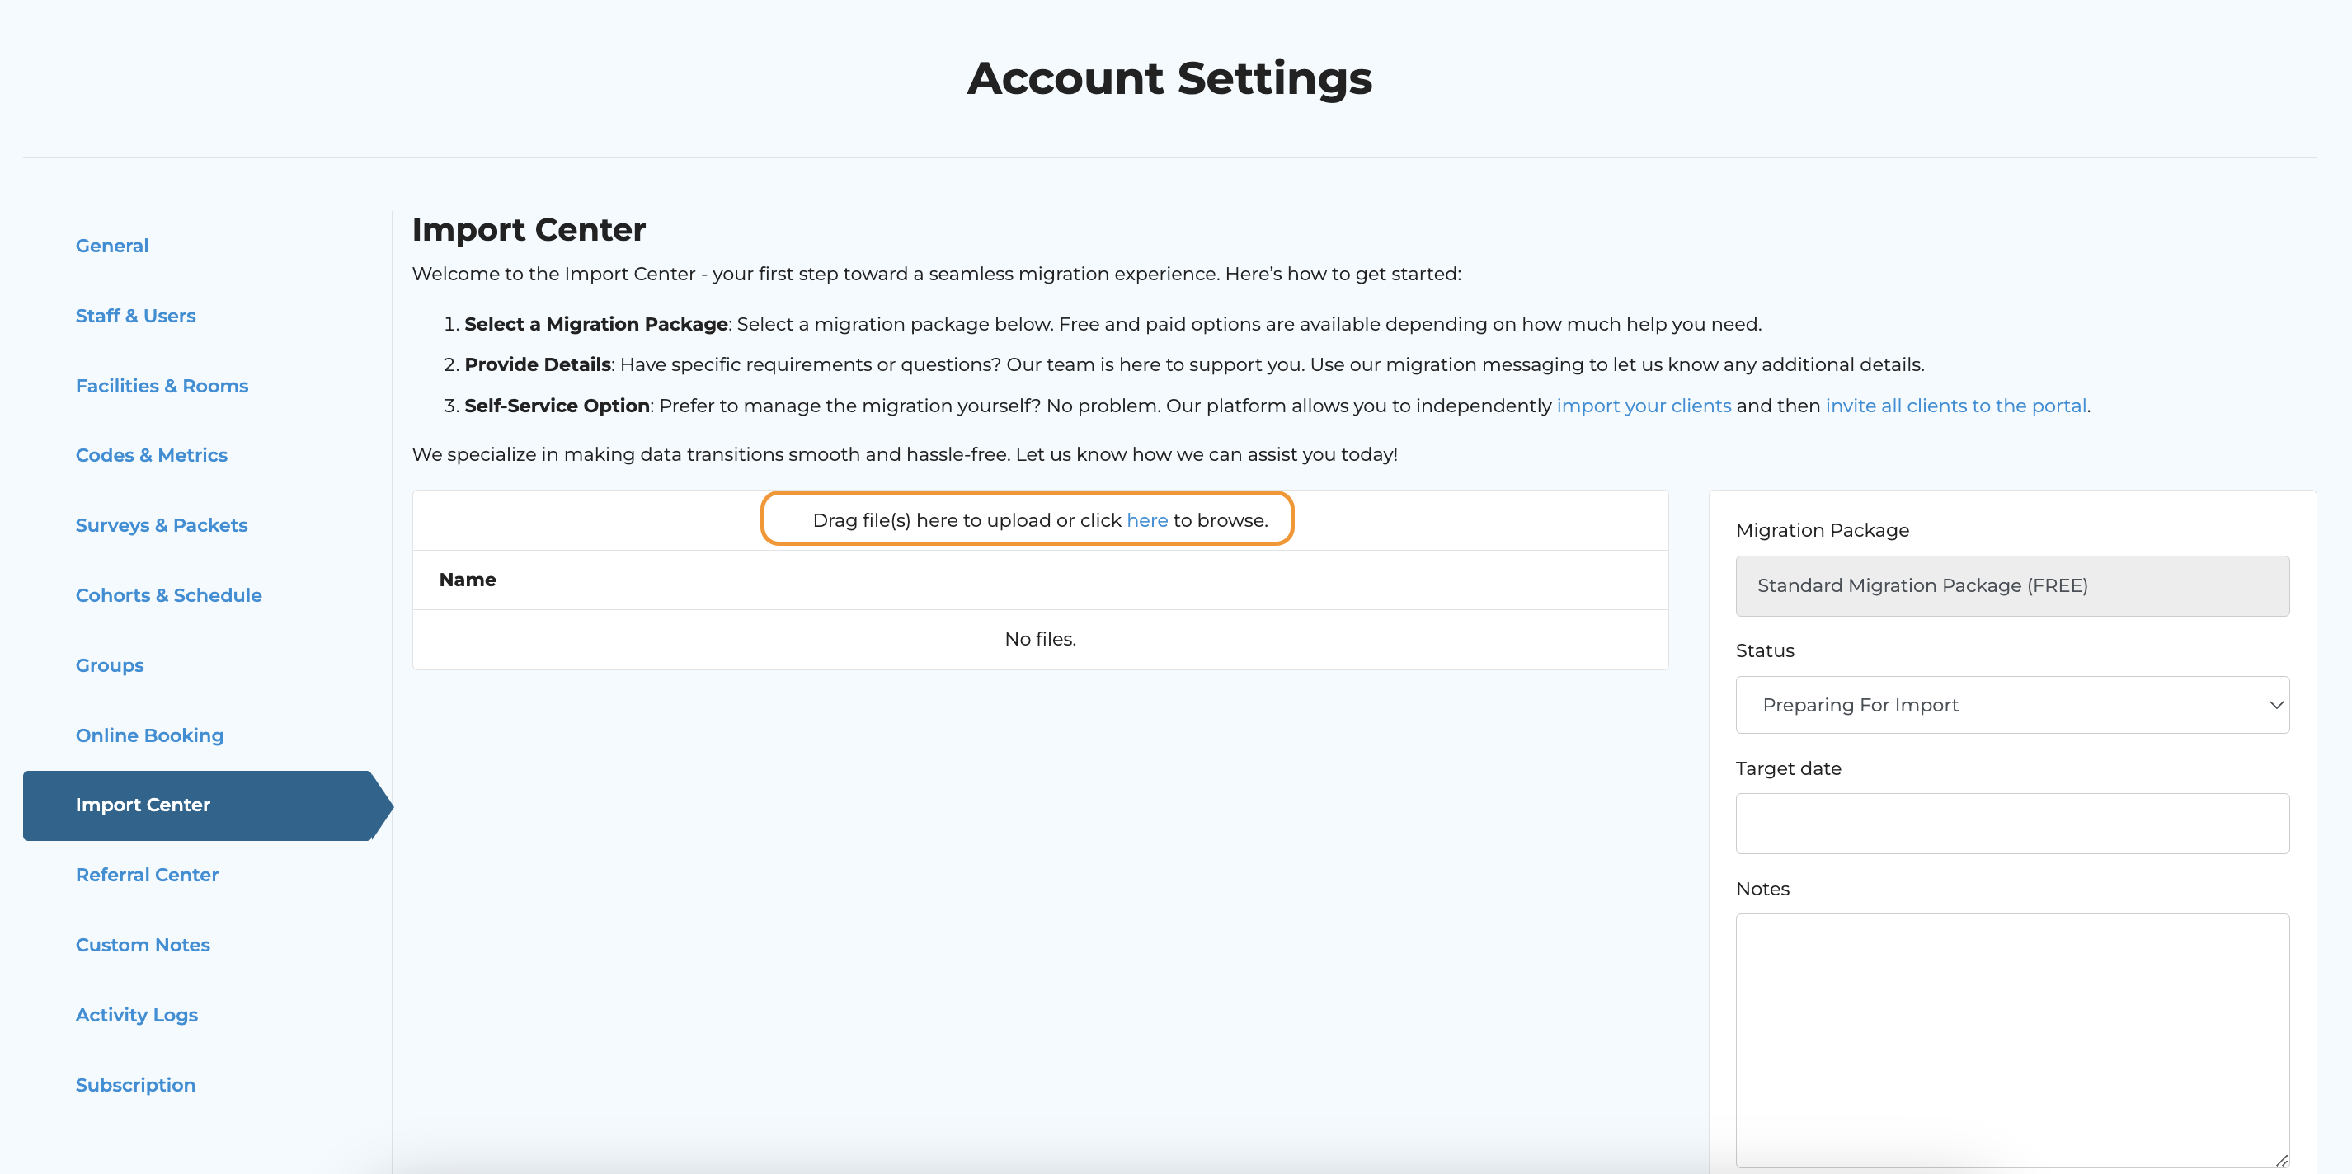
Task: Navigate to Cohorts & Schedule
Action: 168,595
